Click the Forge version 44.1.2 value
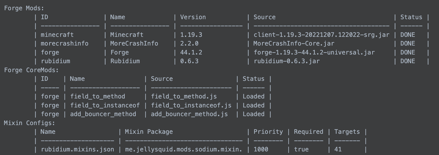The image size is (439, 155). (191, 52)
